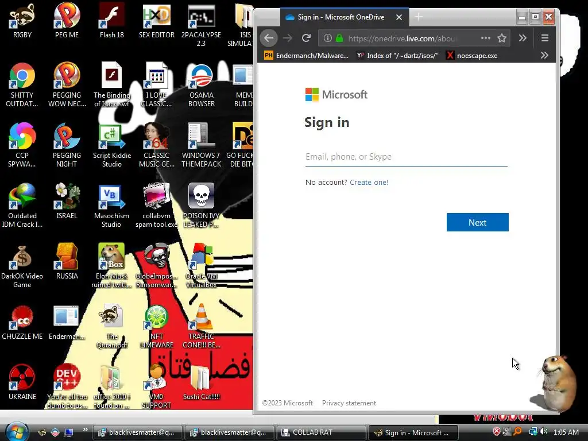This screenshot has width=588, height=441.
Task: Open the CLASSIC MUSIC GE... shortcut
Action: coord(156,145)
